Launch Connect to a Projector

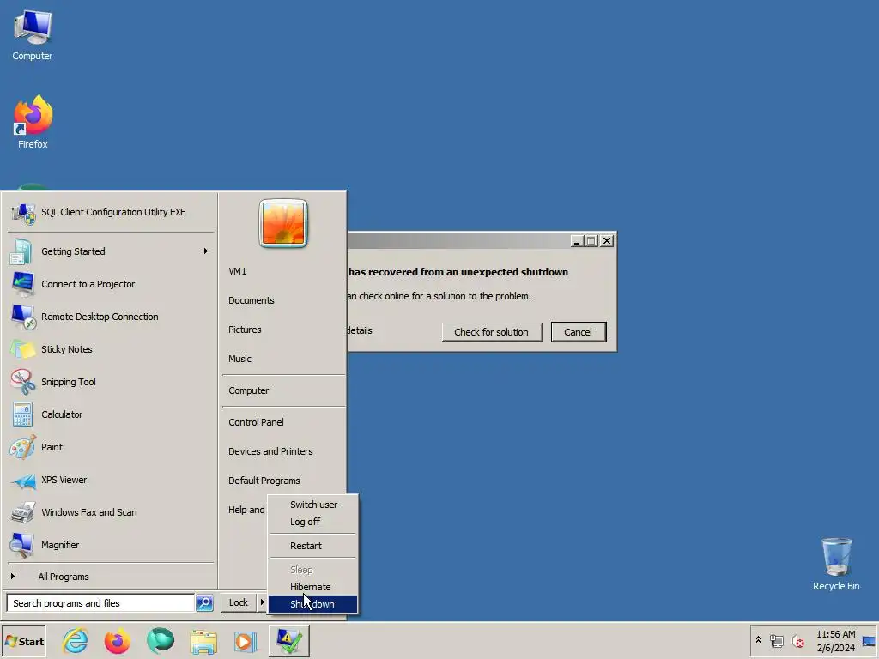(111, 284)
